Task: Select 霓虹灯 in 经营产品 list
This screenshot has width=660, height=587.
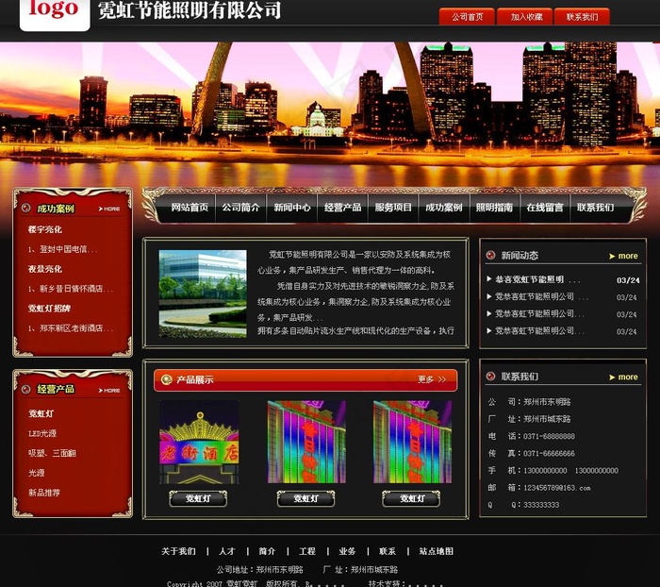Action: pyautogui.click(x=41, y=413)
